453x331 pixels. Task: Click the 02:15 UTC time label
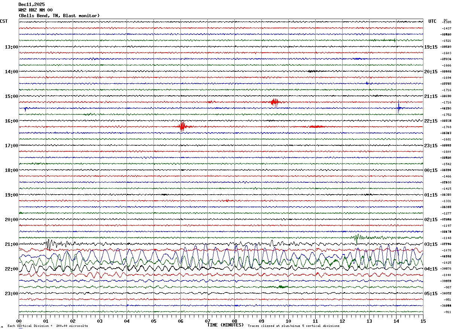[x=431, y=220]
